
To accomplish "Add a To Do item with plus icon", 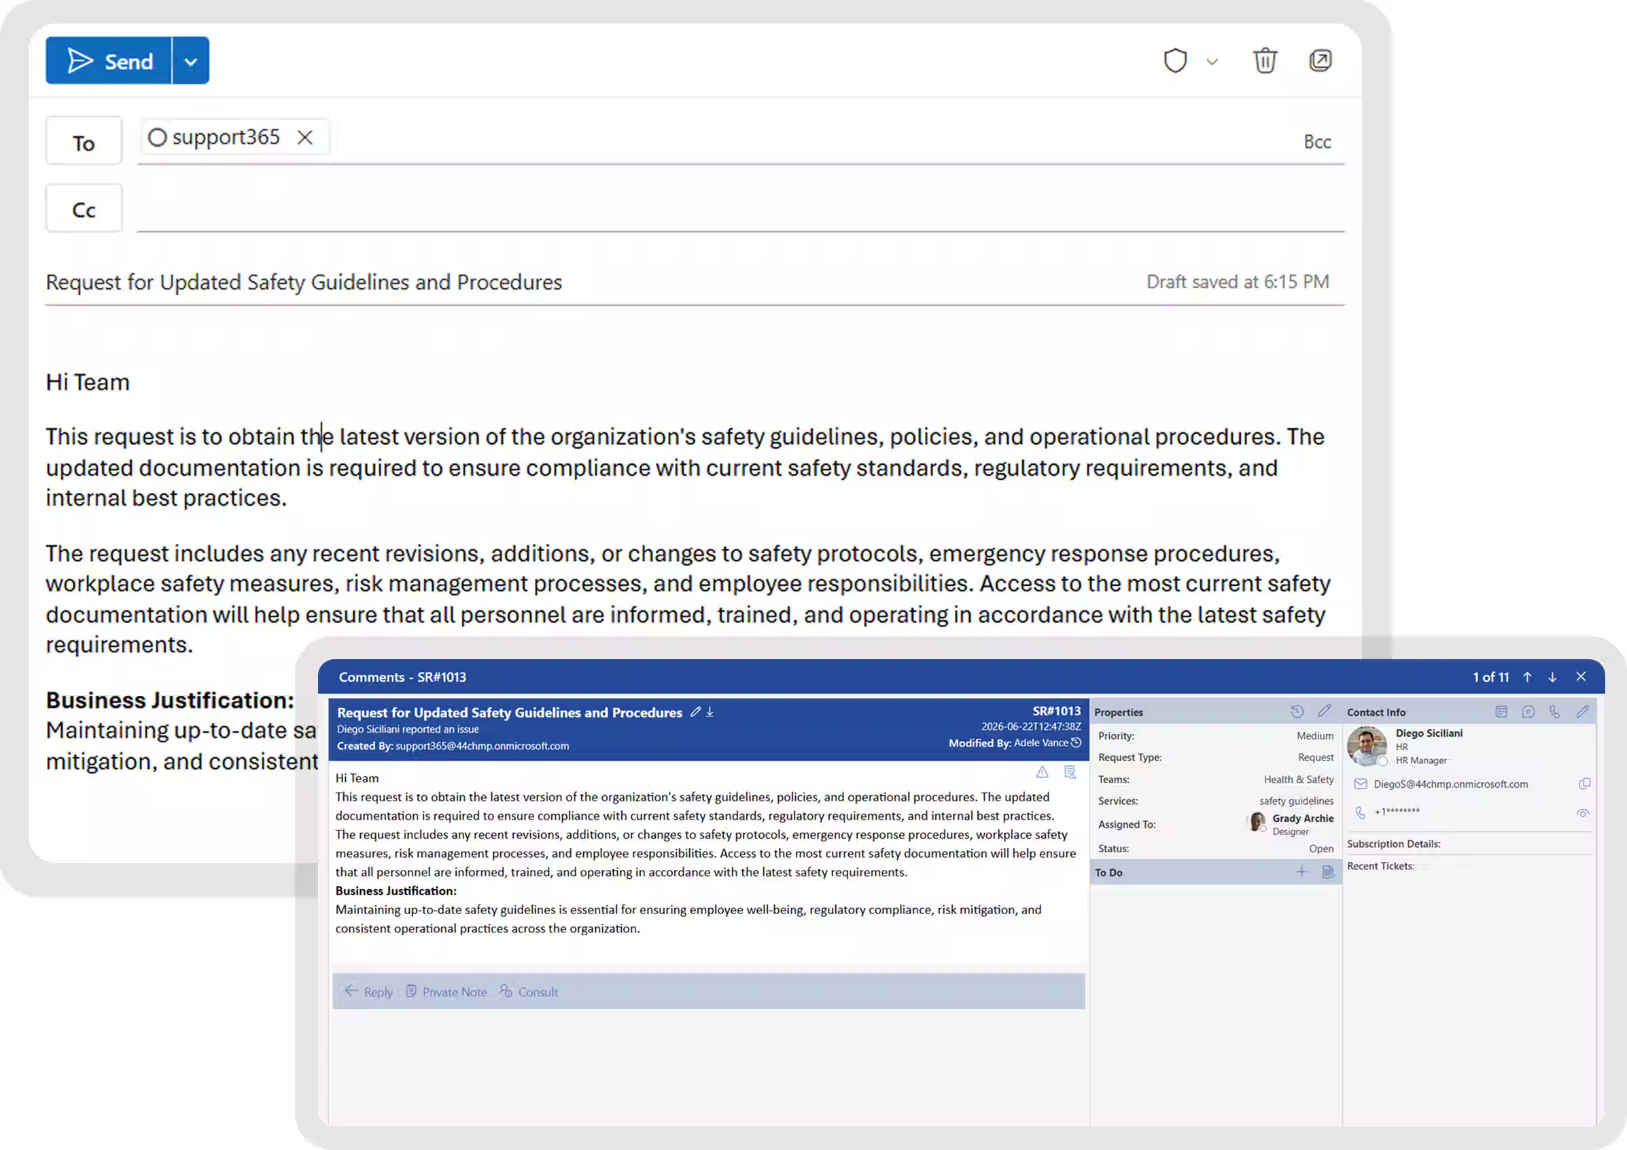I will click(x=1301, y=871).
